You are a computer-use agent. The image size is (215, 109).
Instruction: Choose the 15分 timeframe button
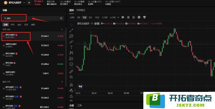[97, 17]
